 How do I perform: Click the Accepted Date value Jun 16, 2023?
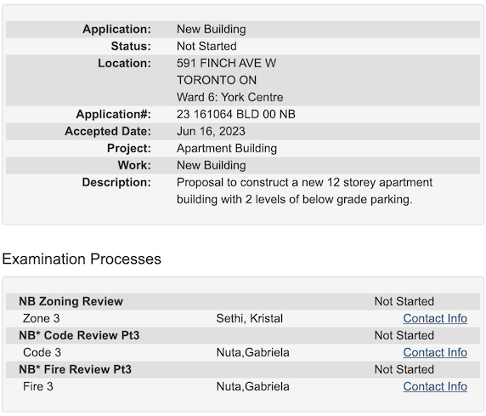[211, 131]
